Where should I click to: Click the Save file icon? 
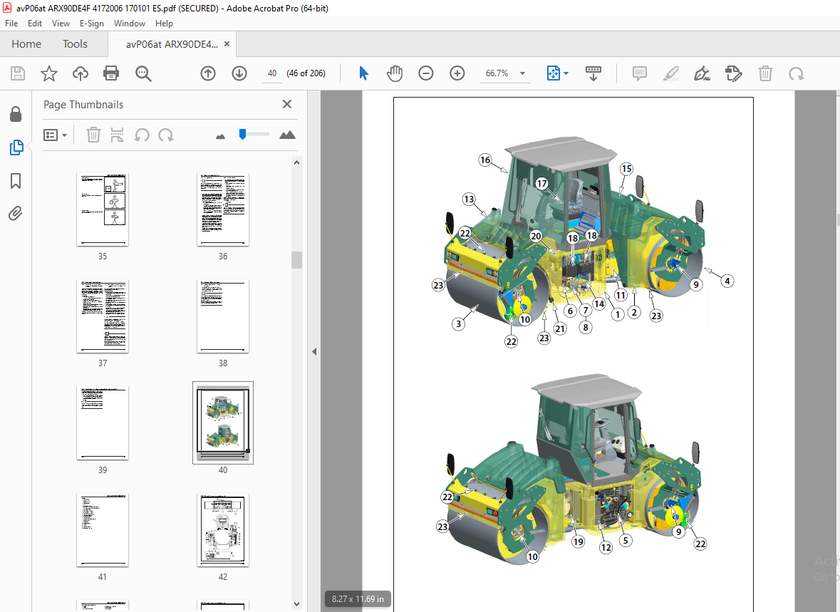18,73
